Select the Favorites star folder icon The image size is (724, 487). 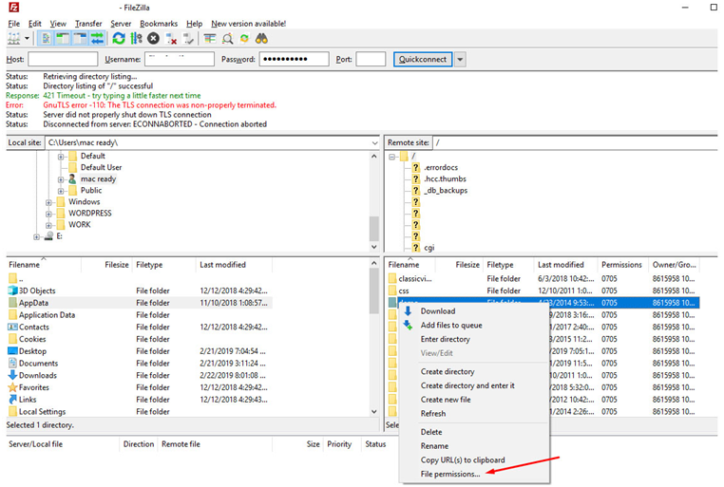12,387
